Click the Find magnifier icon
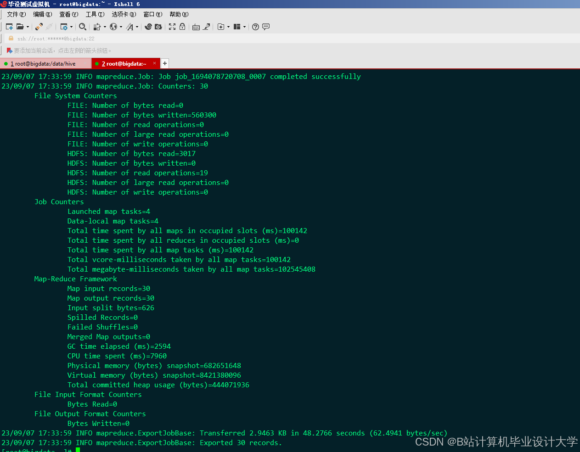The height and width of the screenshot is (452, 580). (83, 27)
